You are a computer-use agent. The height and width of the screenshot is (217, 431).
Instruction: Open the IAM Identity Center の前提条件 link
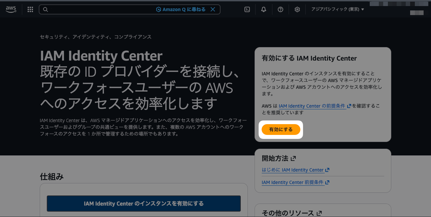pyautogui.click(x=312, y=106)
